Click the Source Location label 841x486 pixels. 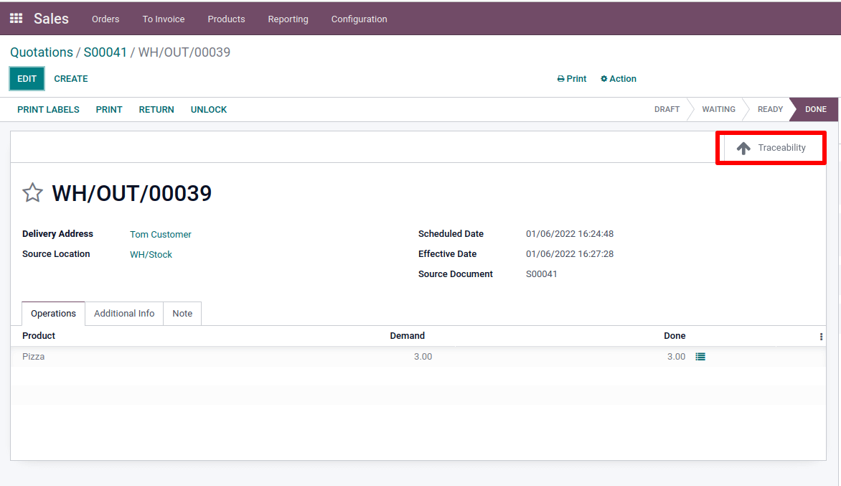56,254
